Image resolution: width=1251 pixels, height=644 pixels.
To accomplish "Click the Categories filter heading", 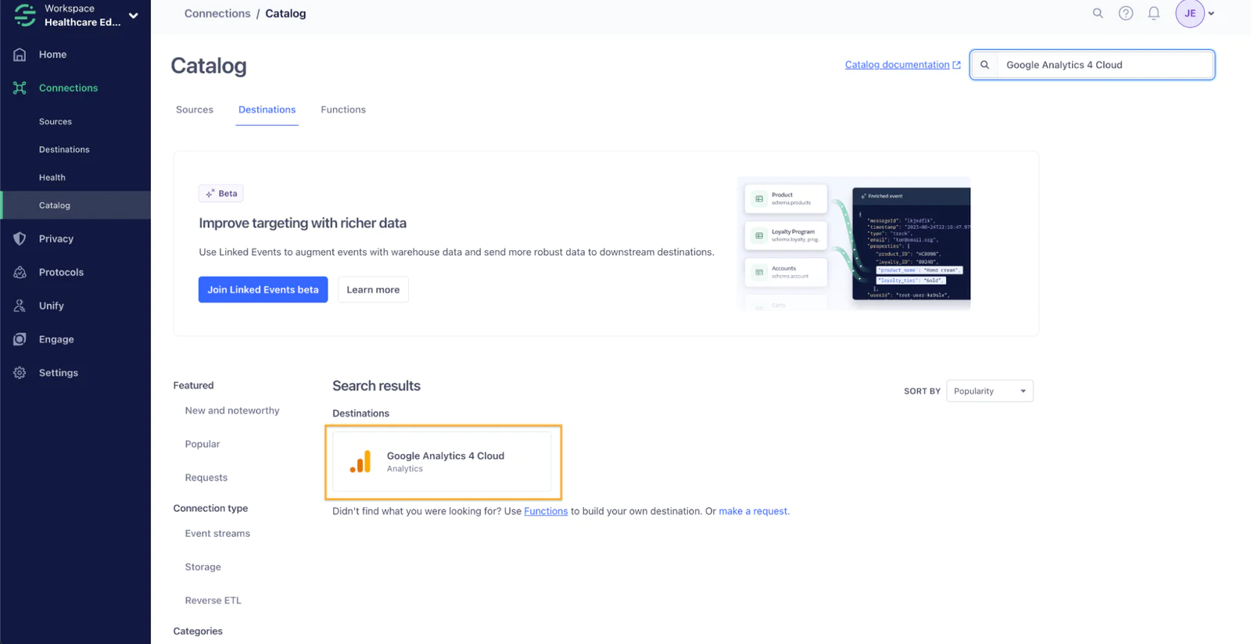I will [x=198, y=631].
